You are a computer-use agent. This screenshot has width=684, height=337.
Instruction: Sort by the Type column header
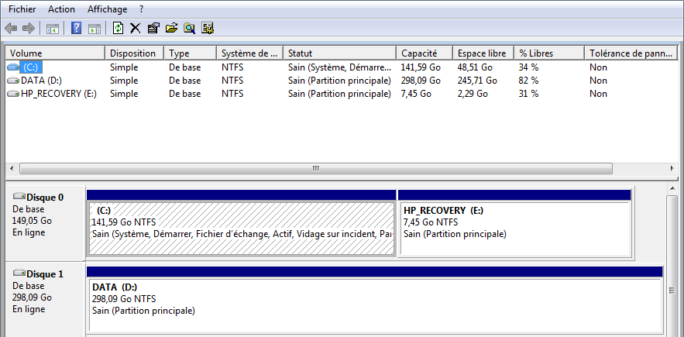[191, 53]
